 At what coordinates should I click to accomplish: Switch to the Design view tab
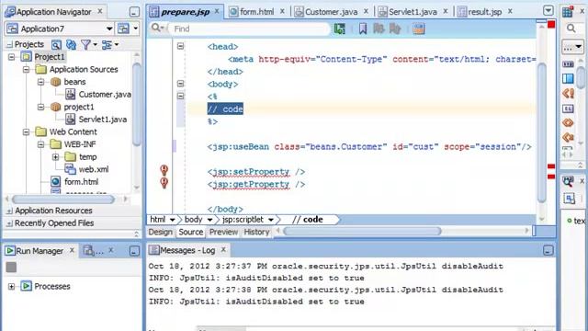(x=161, y=232)
